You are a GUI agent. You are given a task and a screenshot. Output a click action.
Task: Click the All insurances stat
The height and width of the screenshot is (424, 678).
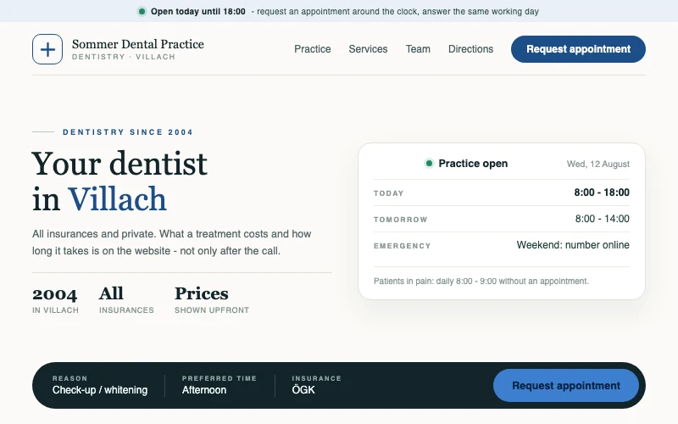coord(126,299)
